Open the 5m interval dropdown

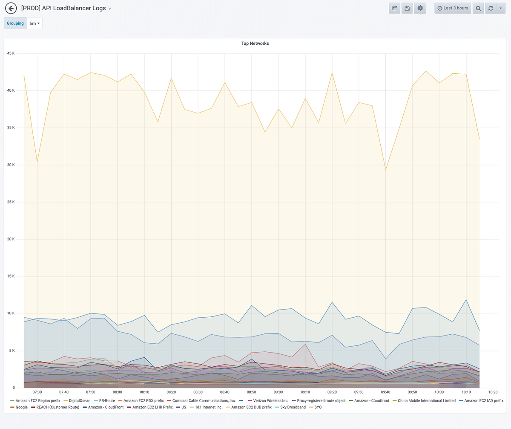[x=34, y=23]
